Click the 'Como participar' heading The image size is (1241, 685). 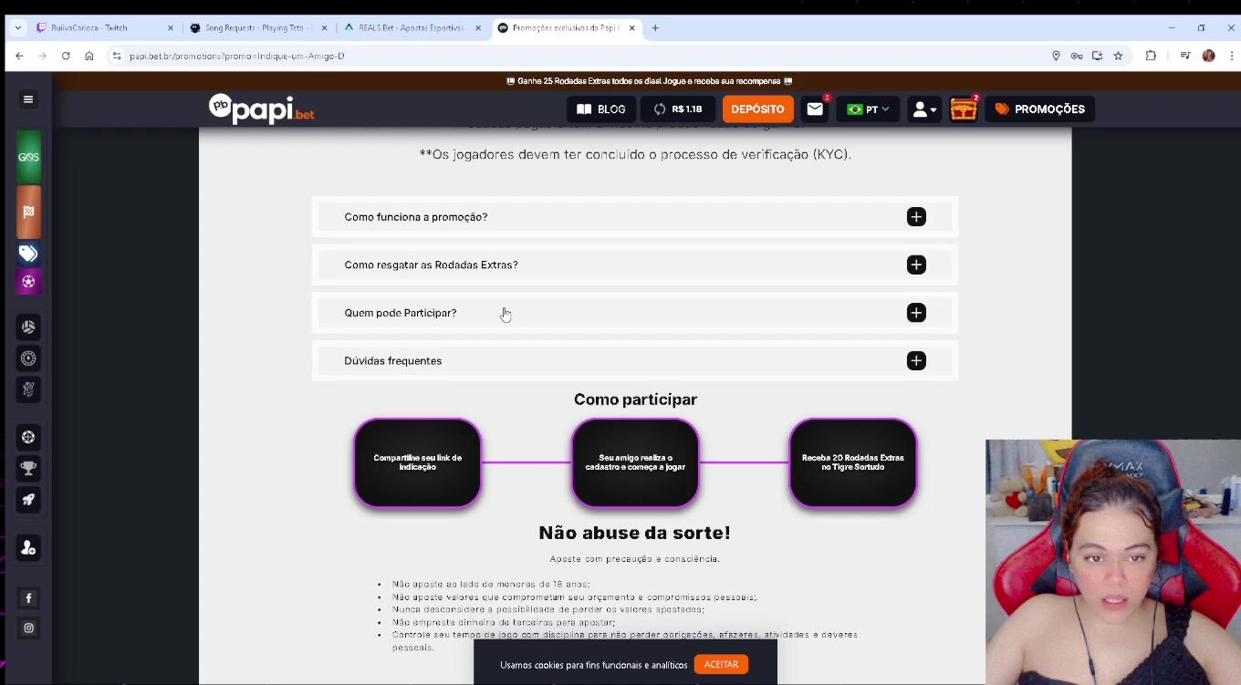[x=635, y=400]
